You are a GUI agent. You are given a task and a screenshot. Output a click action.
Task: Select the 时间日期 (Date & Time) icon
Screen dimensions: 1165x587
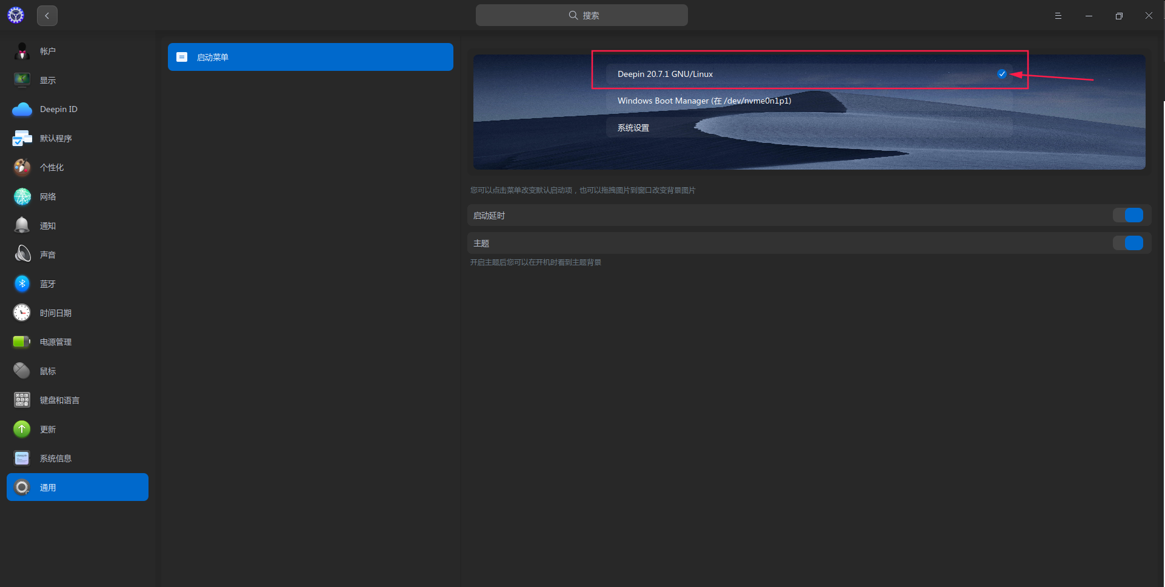pyautogui.click(x=22, y=313)
